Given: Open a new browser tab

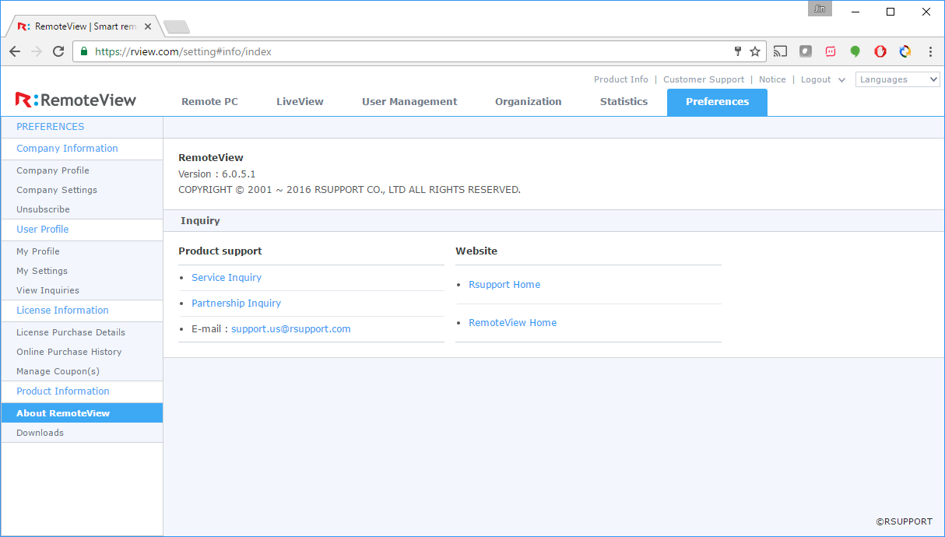Looking at the screenshot, I should click(177, 27).
